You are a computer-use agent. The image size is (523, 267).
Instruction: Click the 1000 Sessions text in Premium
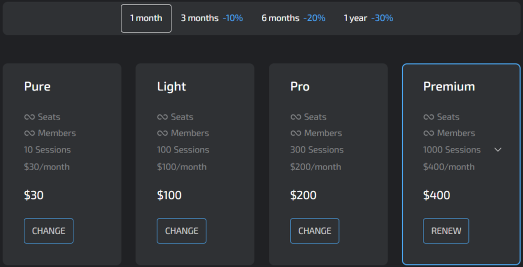(x=452, y=150)
